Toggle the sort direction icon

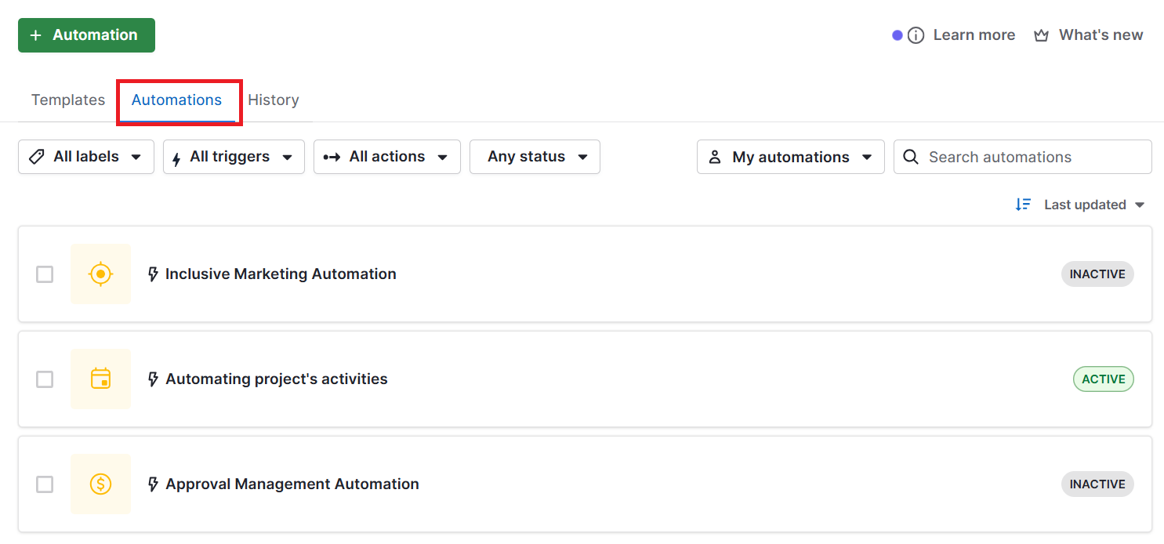click(1023, 205)
